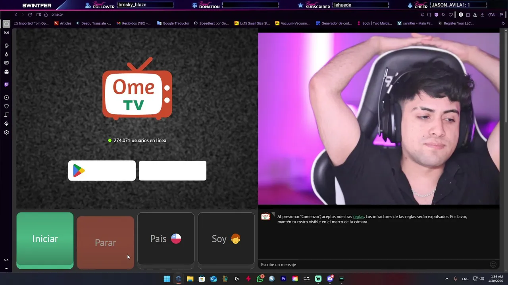Open File Explorer from the taskbar
The width and height of the screenshot is (508, 285).
[190, 279]
